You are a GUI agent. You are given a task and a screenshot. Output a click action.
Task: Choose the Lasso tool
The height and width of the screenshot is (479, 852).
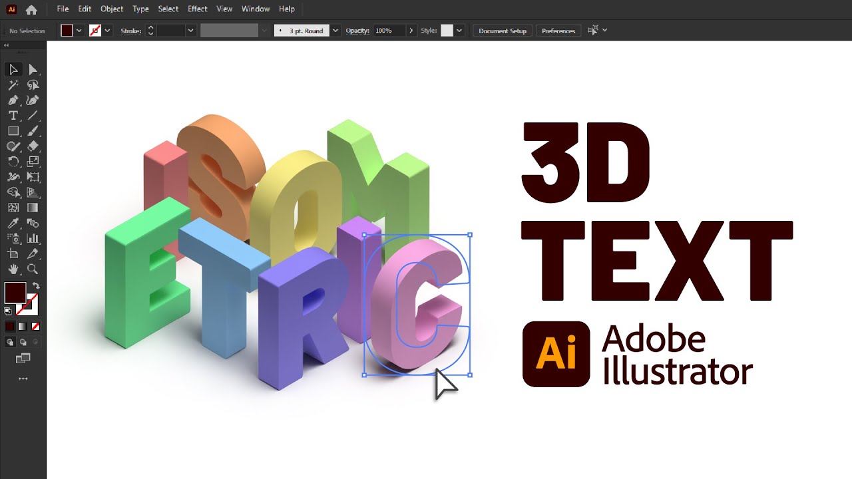pos(33,85)
